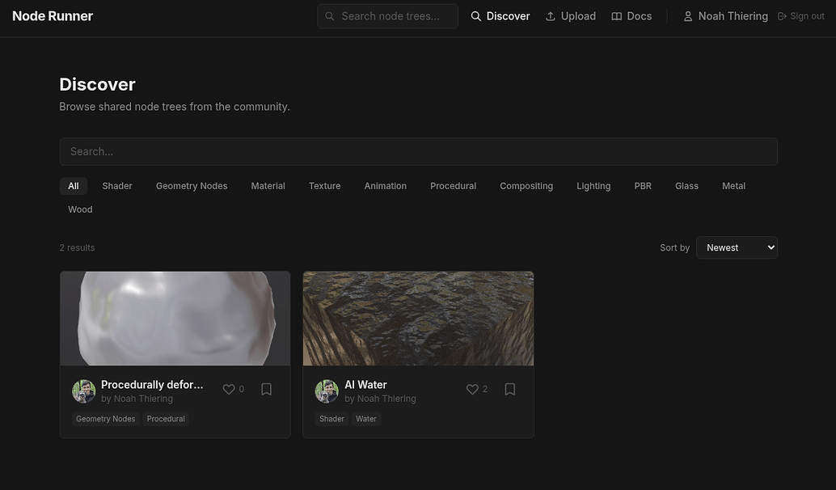
Task: Filter by Wood category
Action: click(x=81, y=209)
